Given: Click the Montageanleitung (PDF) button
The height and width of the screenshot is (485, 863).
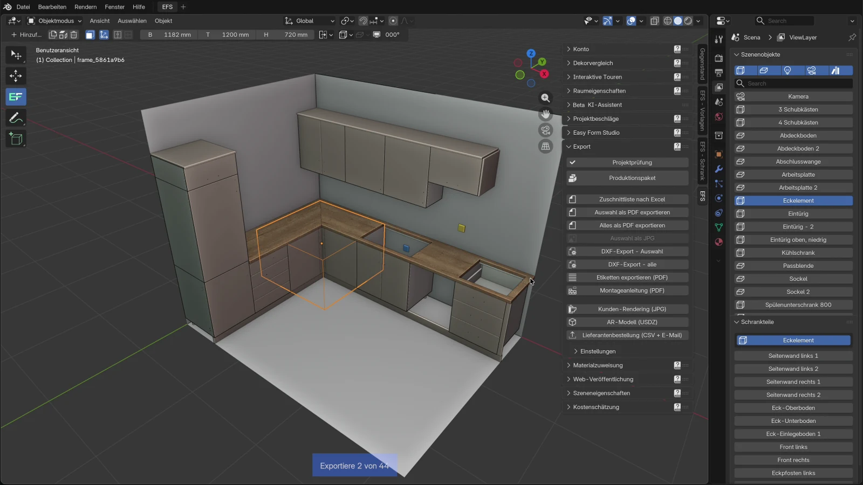Looking at the screenshot, I should click(627, 290).
